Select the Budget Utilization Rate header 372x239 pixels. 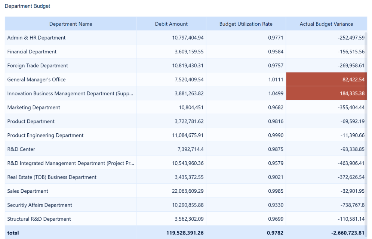(x=246, y=24)
